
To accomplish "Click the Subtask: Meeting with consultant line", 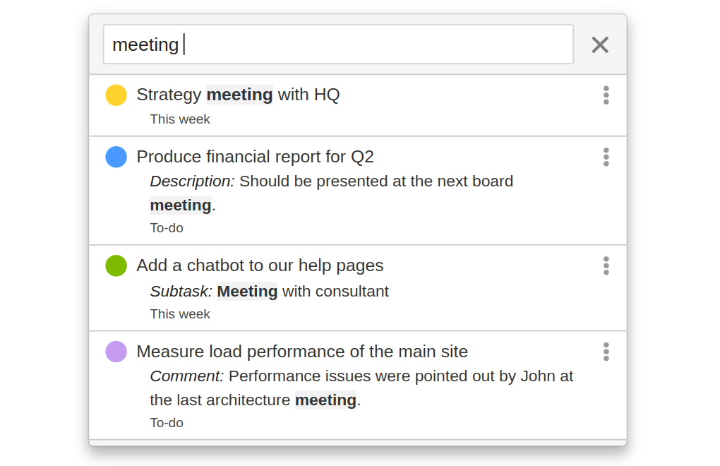I will (269, 292).
